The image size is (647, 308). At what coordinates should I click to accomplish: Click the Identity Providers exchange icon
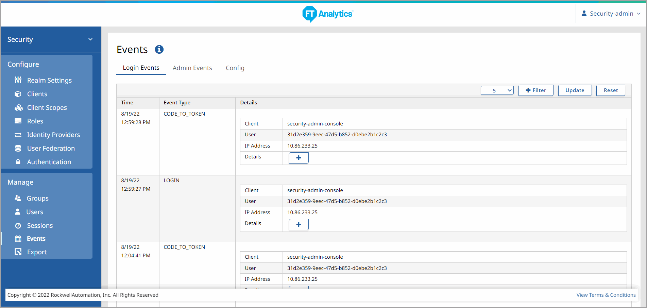tap(18, 135)
